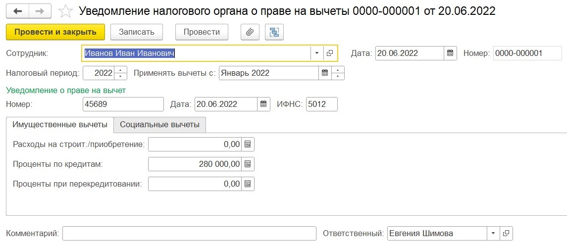Screen dimensions: 567x245
Task: Increase the Налоговый период year value
Action: point(121,69)
